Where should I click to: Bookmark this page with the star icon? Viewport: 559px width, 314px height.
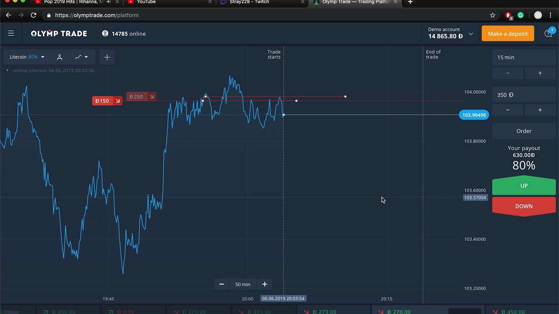[493, 15]
